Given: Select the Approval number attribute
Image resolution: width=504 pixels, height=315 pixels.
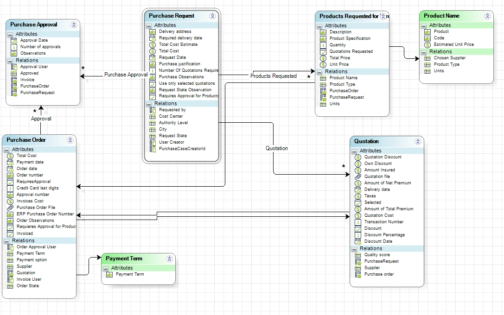Looking at the screenshot, I should coord(33,195).
